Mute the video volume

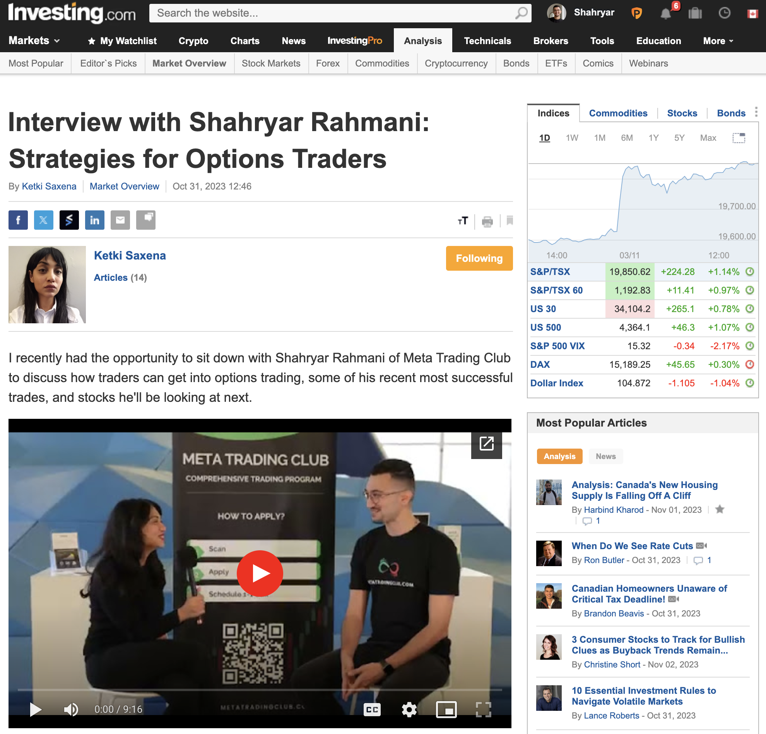71,709
